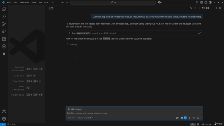The image size is (224, 126).
Task: Go back with the left arrow
Action: (x=62, y=2)
